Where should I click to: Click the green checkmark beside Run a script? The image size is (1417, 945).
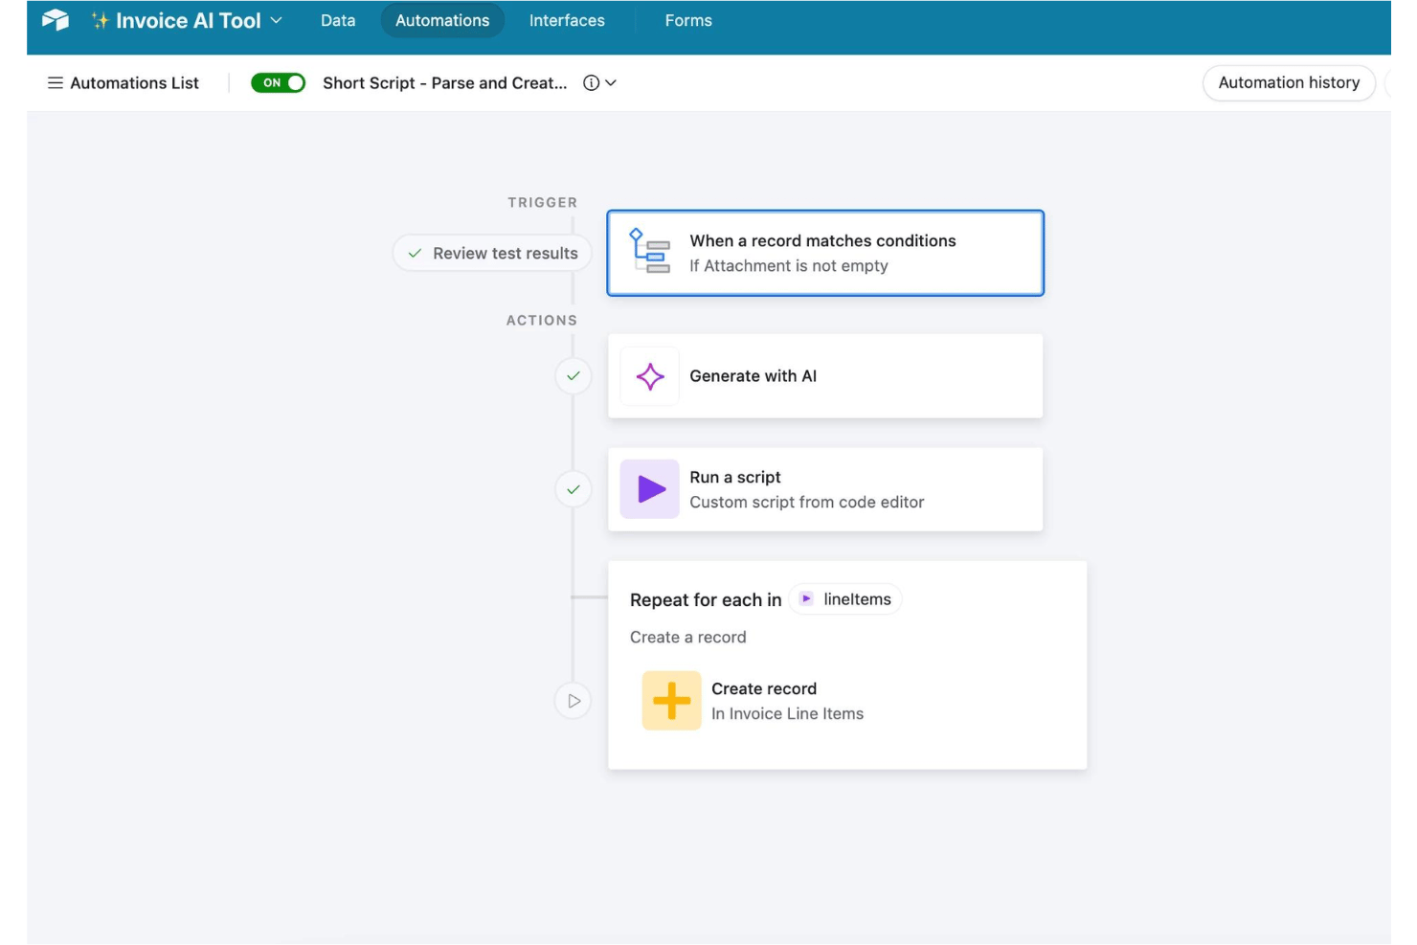click(573, 489)
